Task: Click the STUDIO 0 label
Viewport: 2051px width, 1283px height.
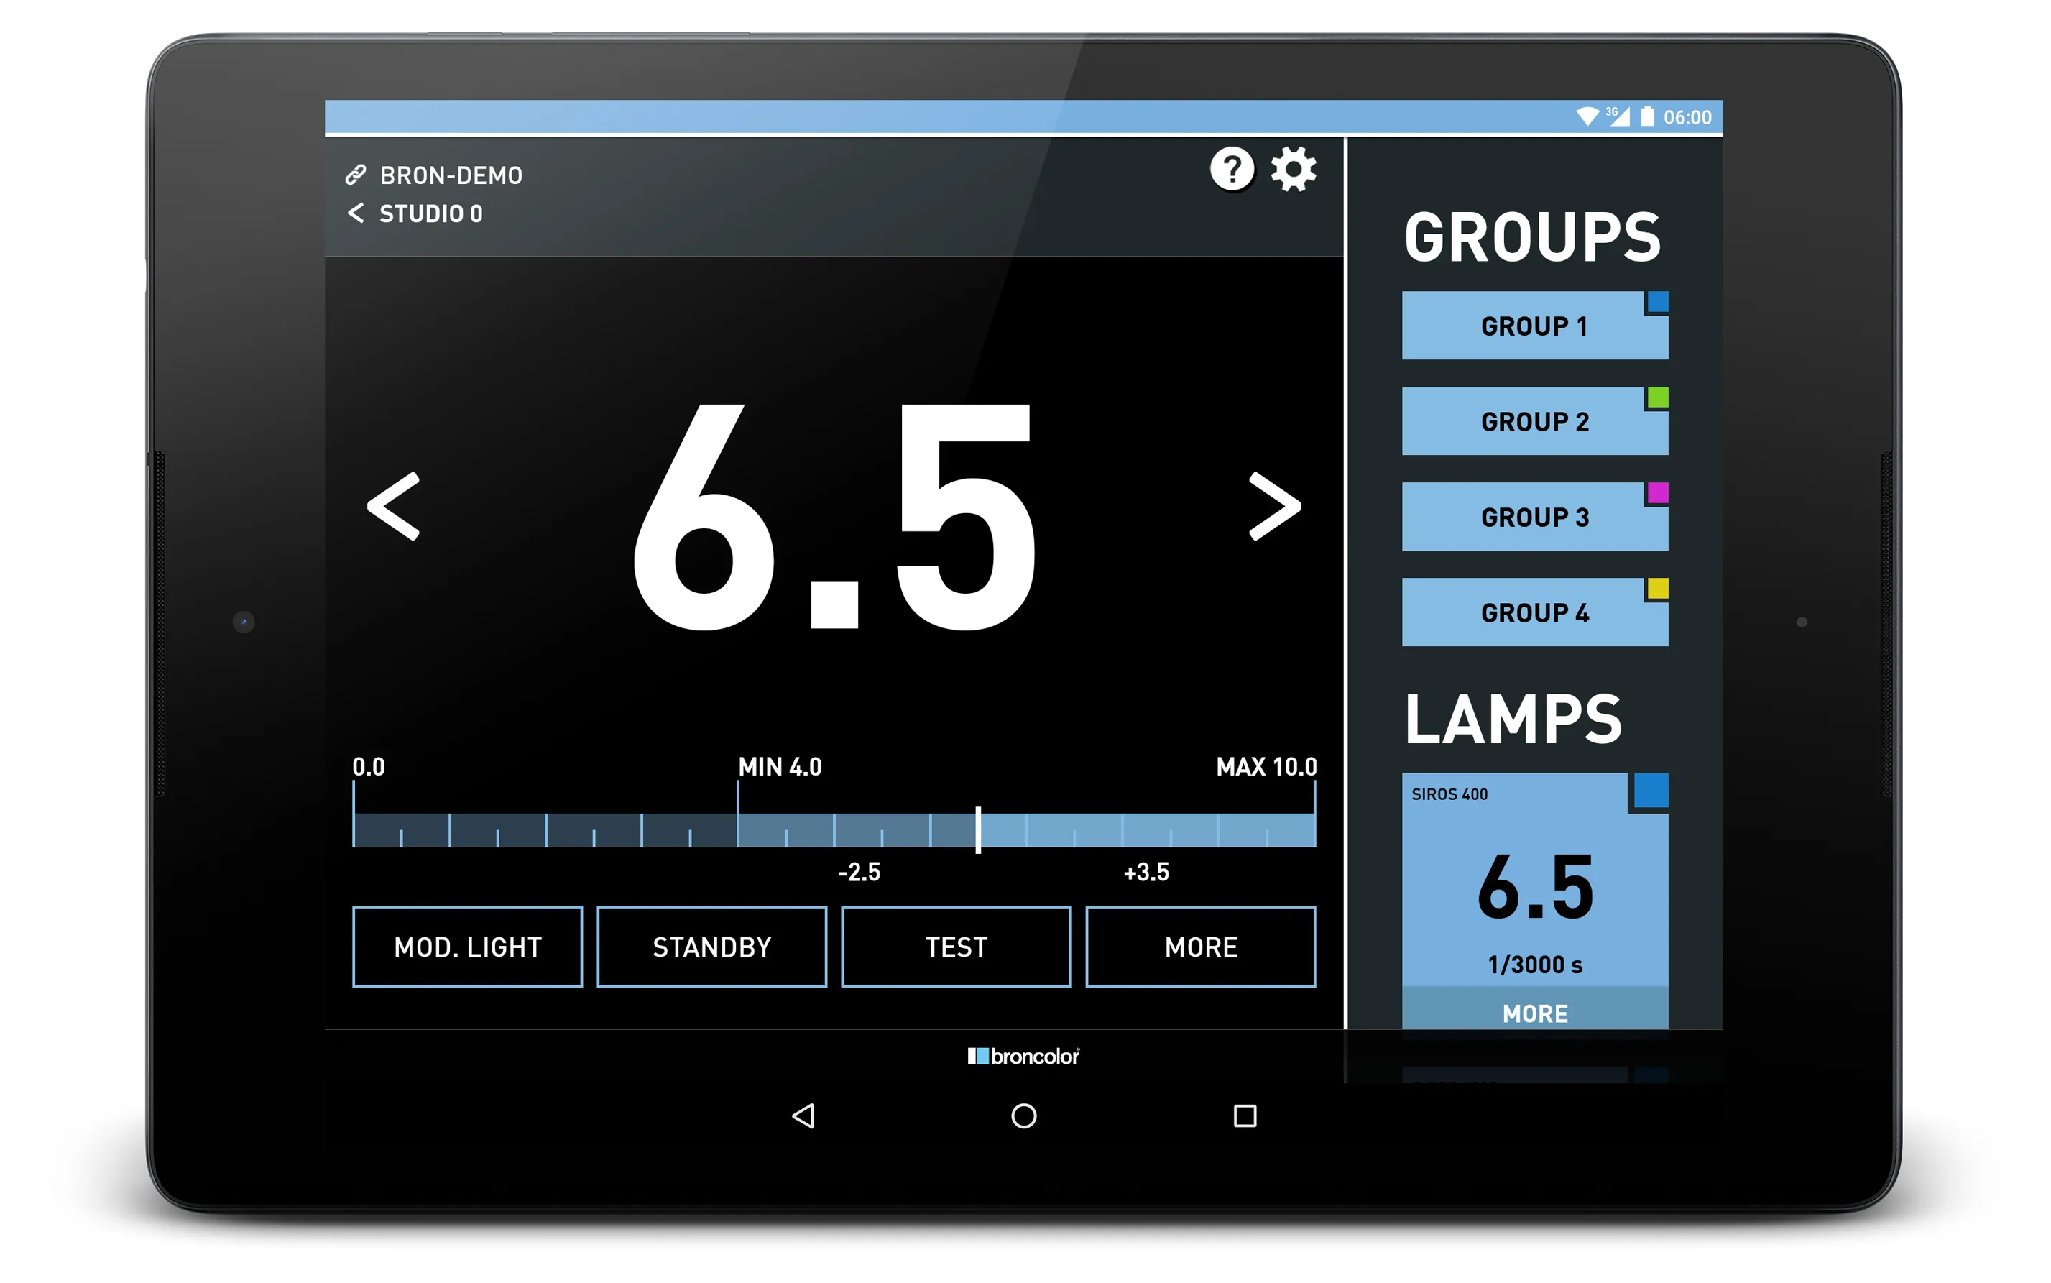Action: click(431, 214)
